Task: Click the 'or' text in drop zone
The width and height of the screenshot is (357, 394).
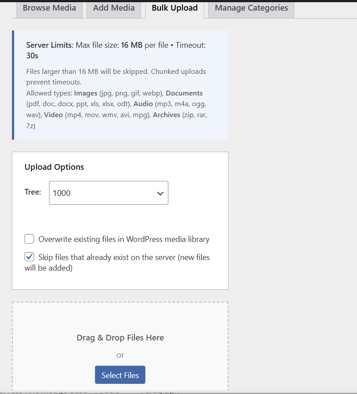Action: coord(120,355)
